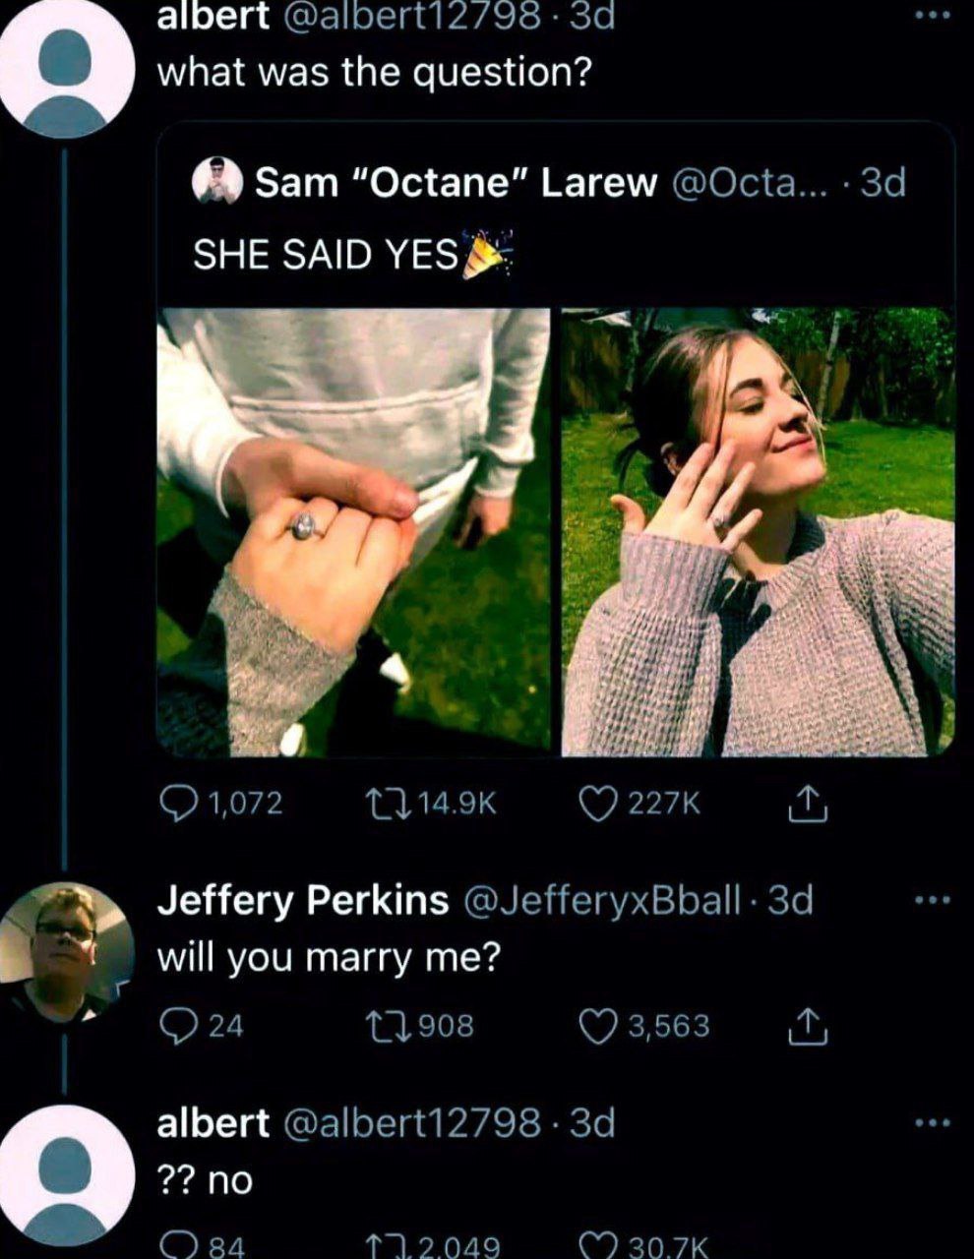Open more options on albert's "?? no" reply
This screenshot has height=1259, width=974.
tap(932, 1122)
